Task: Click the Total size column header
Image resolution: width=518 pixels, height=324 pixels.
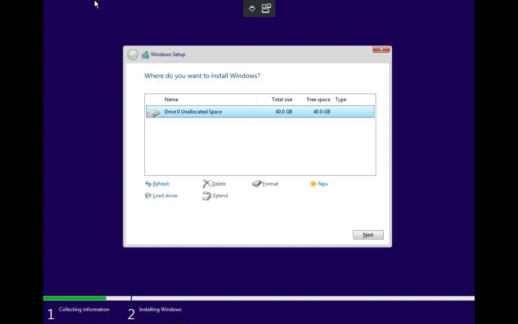Action: pos(276,100)
